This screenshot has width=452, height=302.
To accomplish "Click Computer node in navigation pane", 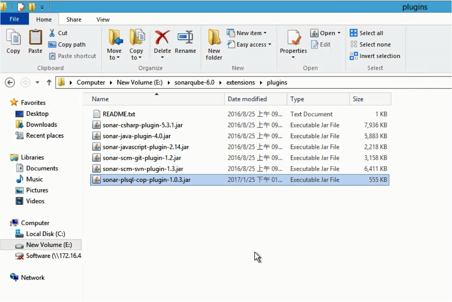I will (x=30, y=223).
